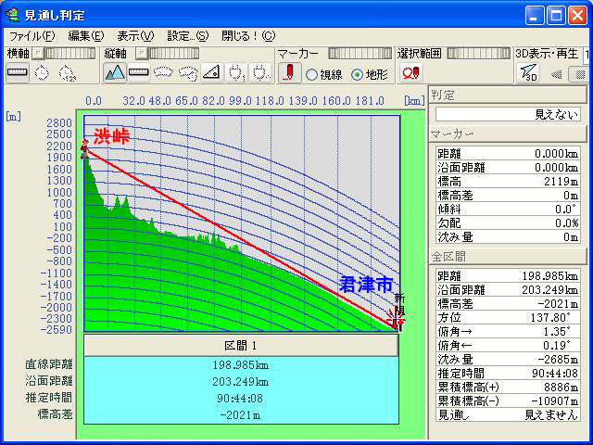Select the slope triangle icon
This screenshot has width=593, height=445.
coord(211,72)
